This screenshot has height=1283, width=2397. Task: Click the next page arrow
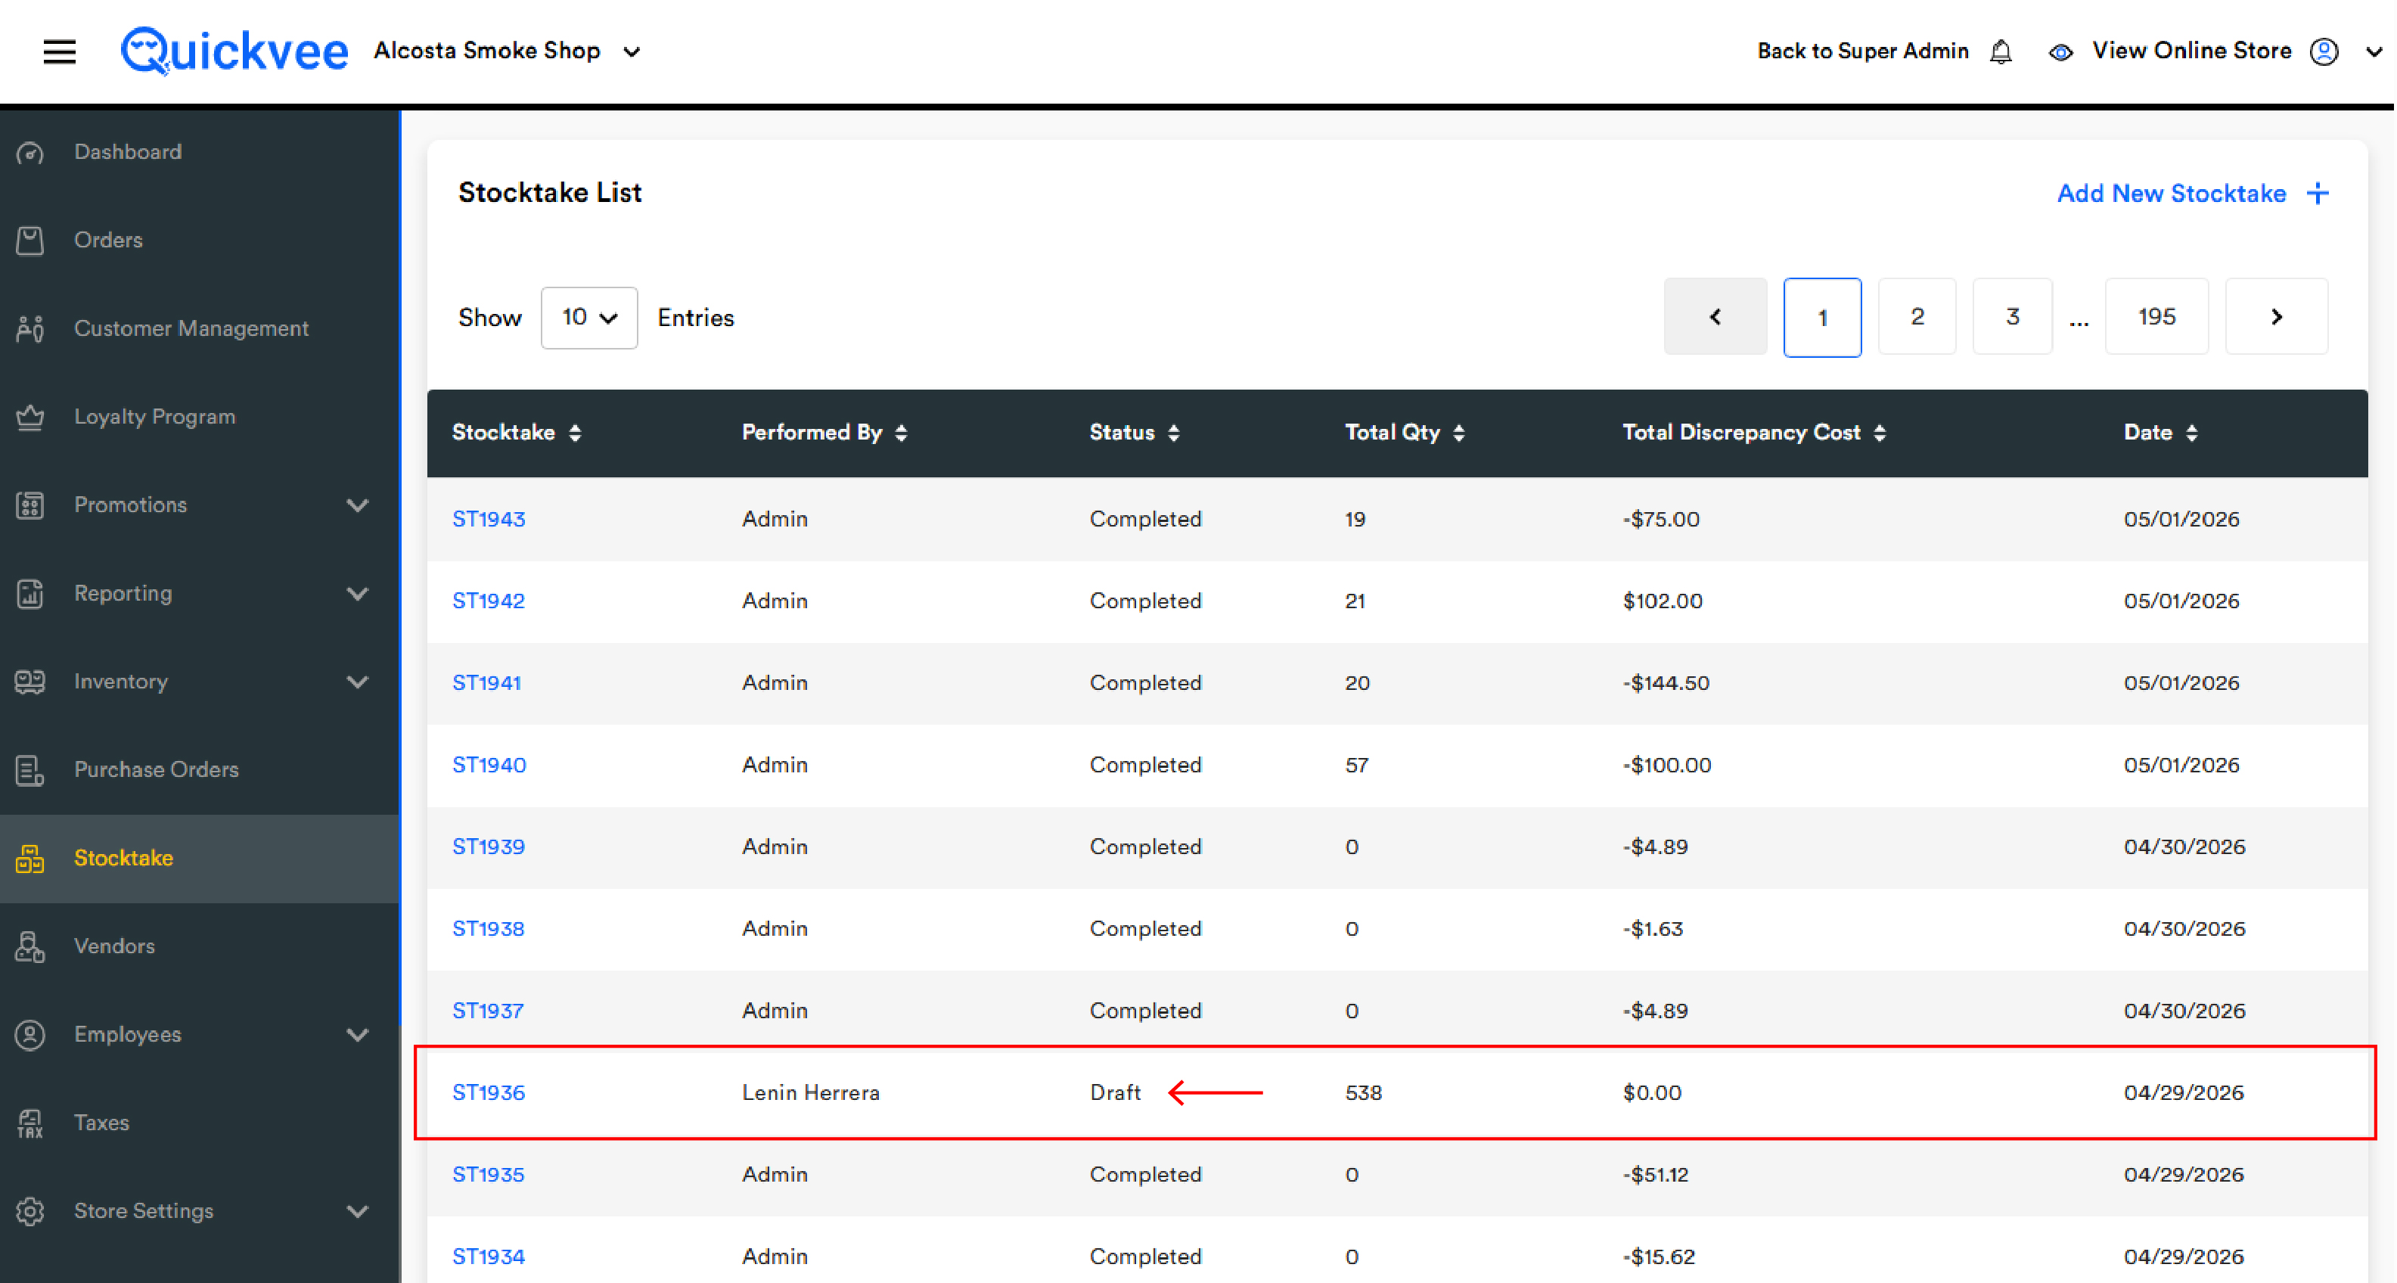(x=2276, y=317)
